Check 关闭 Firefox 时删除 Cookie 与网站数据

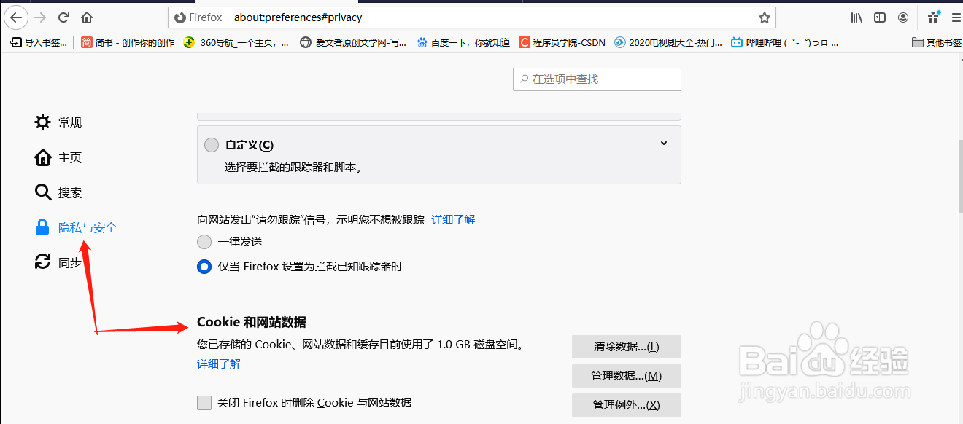tap(204, 402)
